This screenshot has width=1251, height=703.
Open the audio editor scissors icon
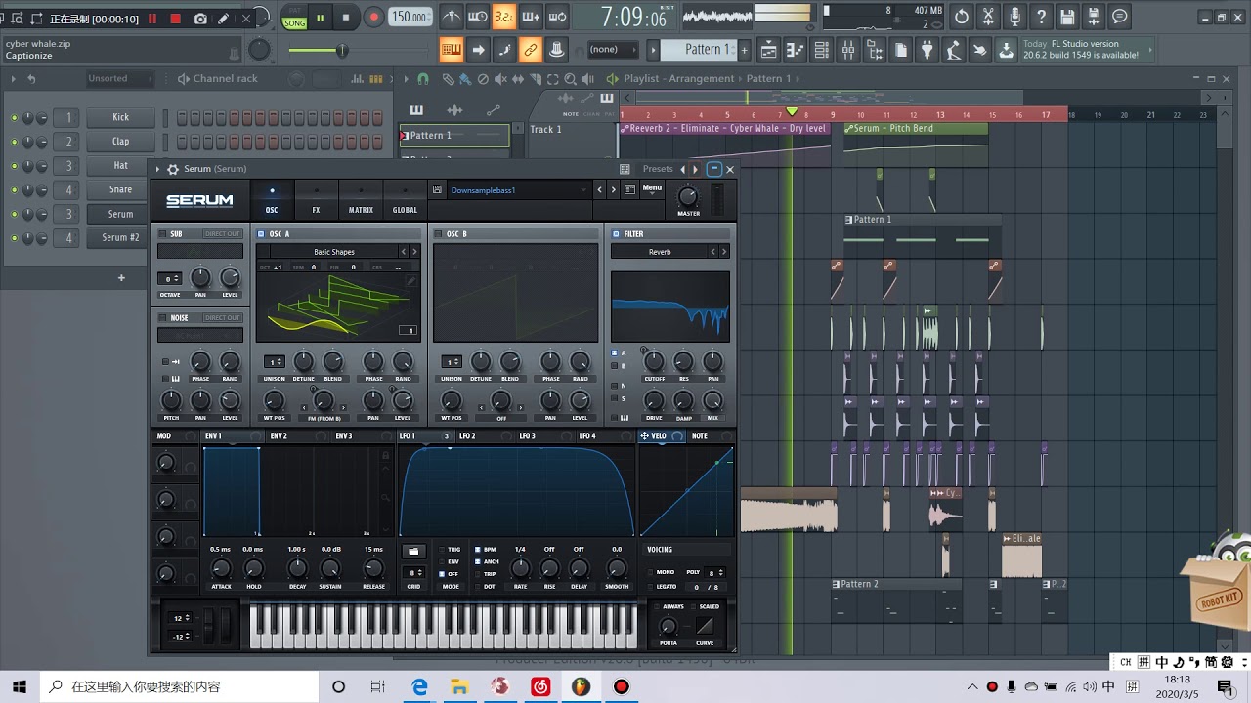tap(988, 17)
